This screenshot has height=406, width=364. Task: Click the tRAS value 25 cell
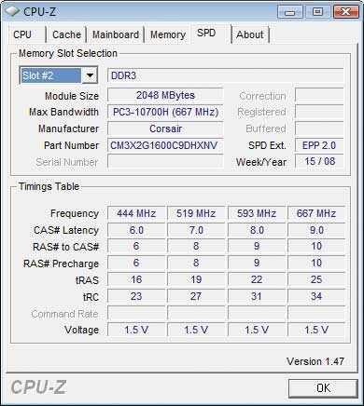[x=316, y=279]
